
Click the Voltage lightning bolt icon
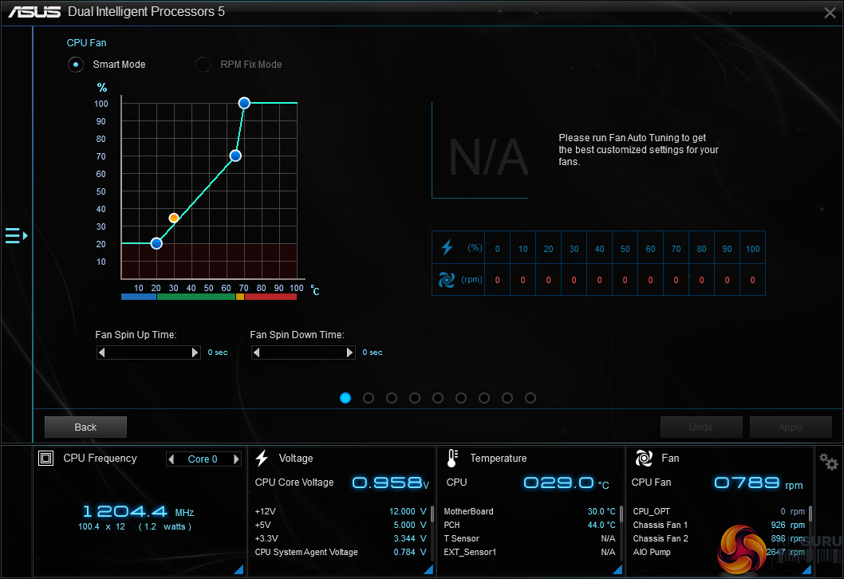pos(262,459)
